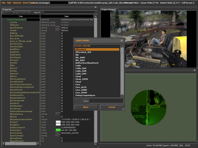
Task: Click the browse button for $surfaceprop
Action: click(x=58, y=28)
